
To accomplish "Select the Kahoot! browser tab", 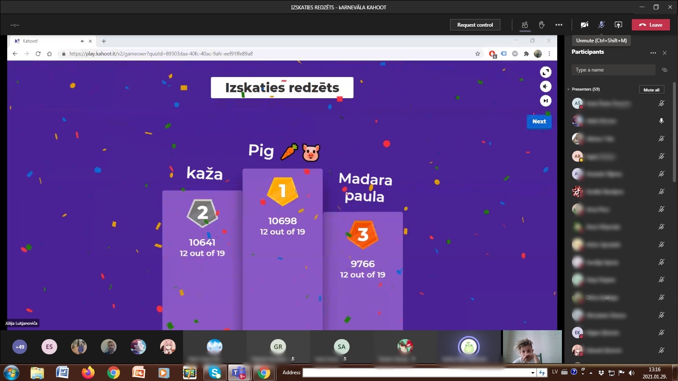I will point(47,41).
